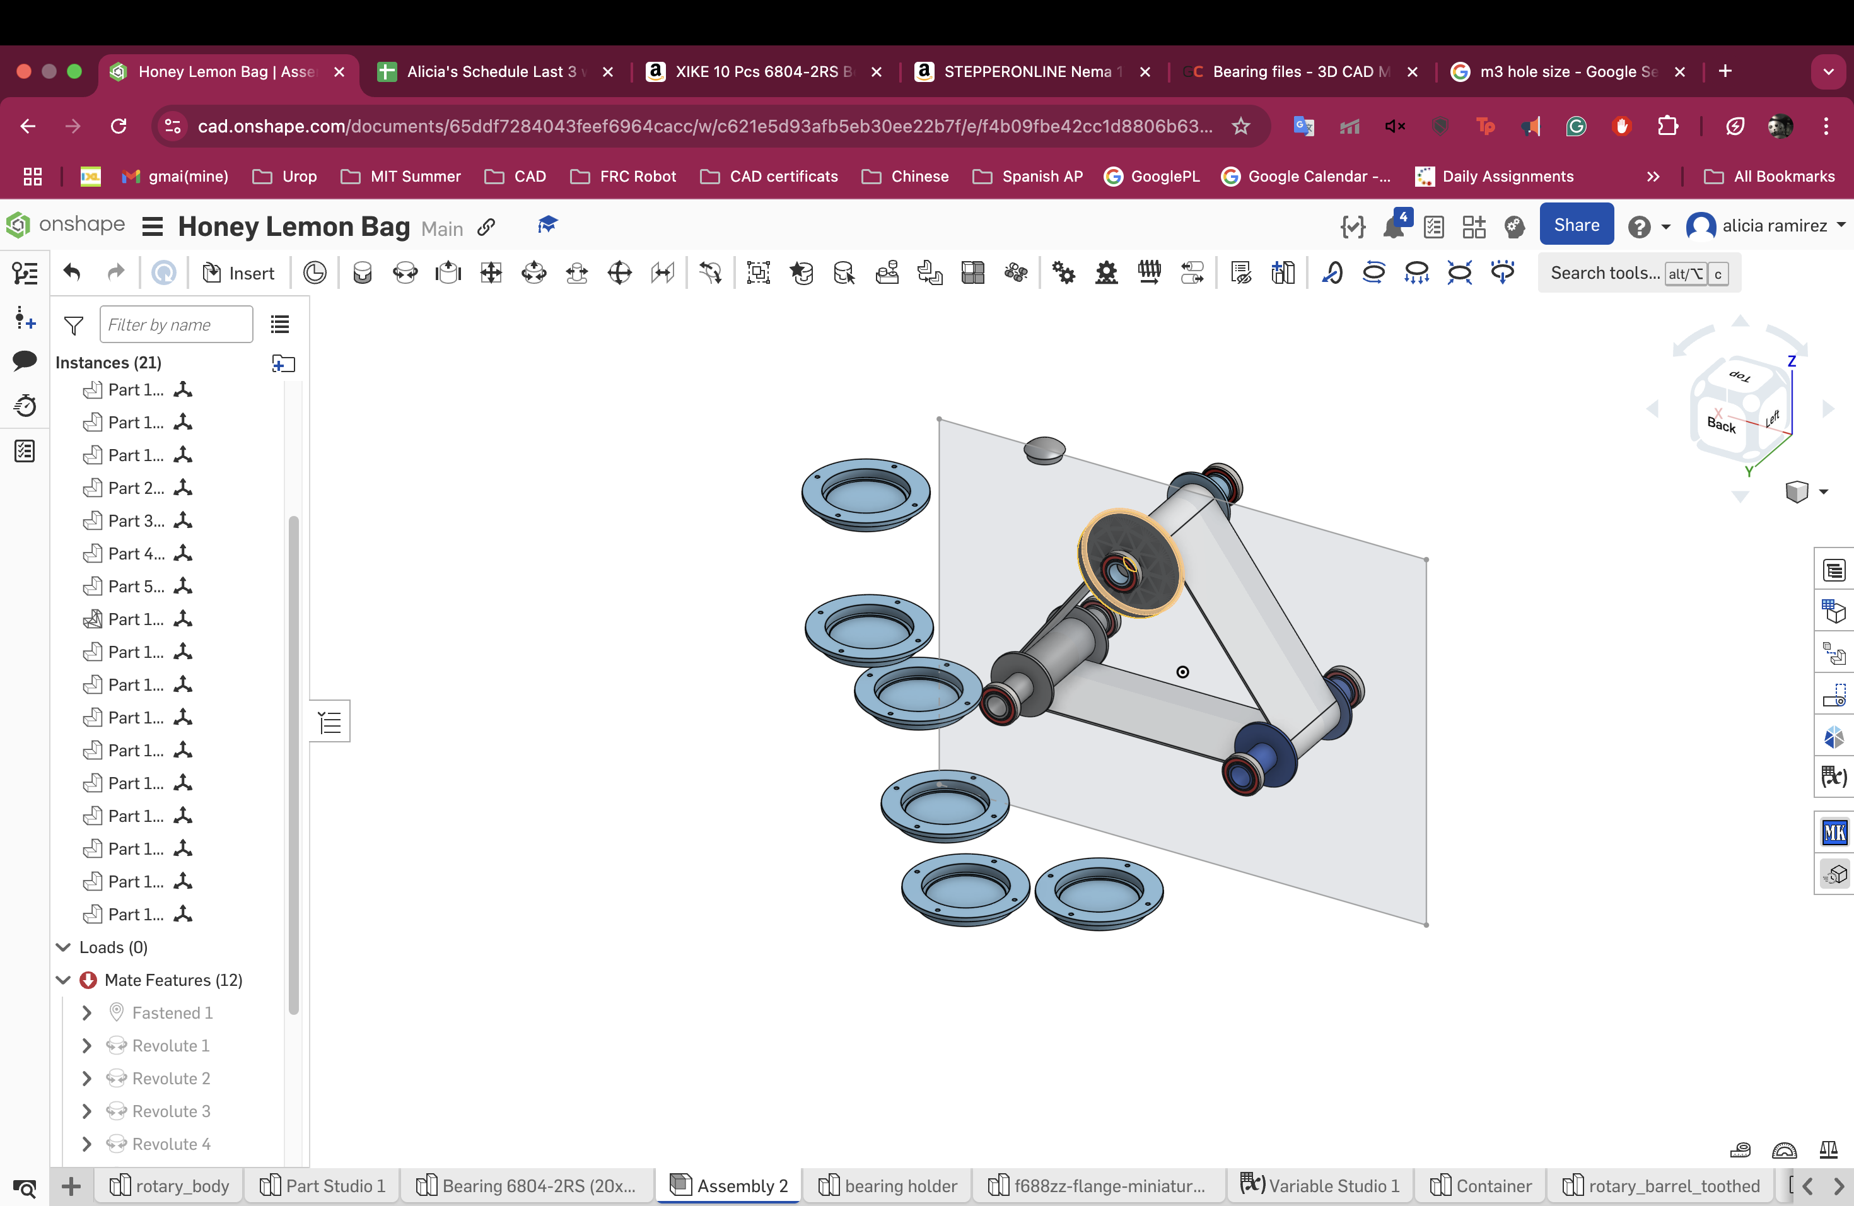
Task: Select the Tangent mate tool
Action: (711, 272)
